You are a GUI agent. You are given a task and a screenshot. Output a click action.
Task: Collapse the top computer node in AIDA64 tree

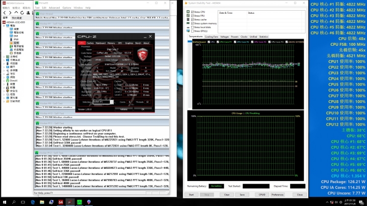[x=4, y=26]
